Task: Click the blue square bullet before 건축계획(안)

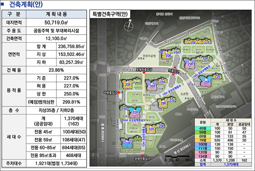Action: tap(2, 4)
